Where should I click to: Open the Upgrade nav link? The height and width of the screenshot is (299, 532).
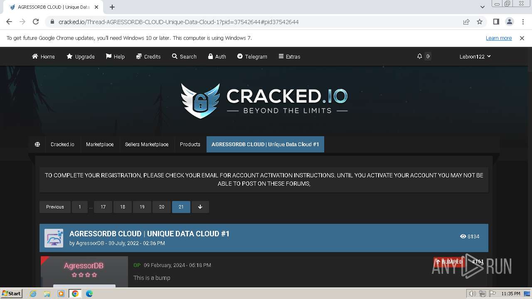81,56
